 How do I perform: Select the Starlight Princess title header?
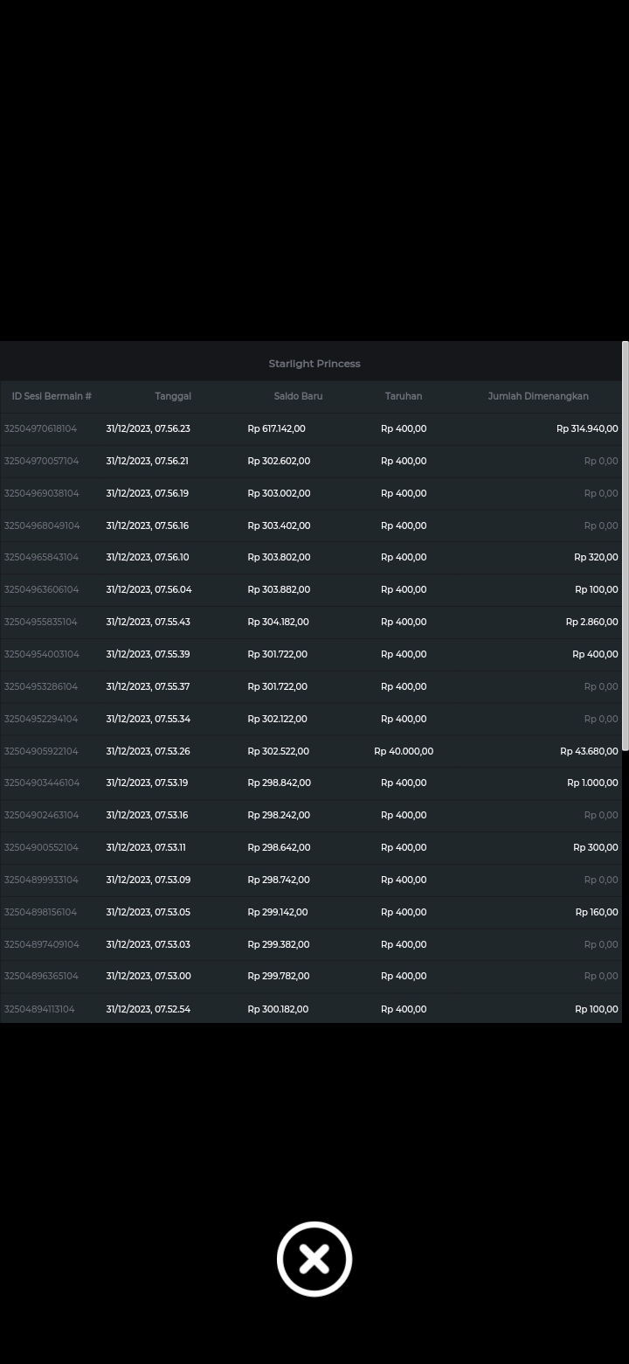[x=314, y=364]
